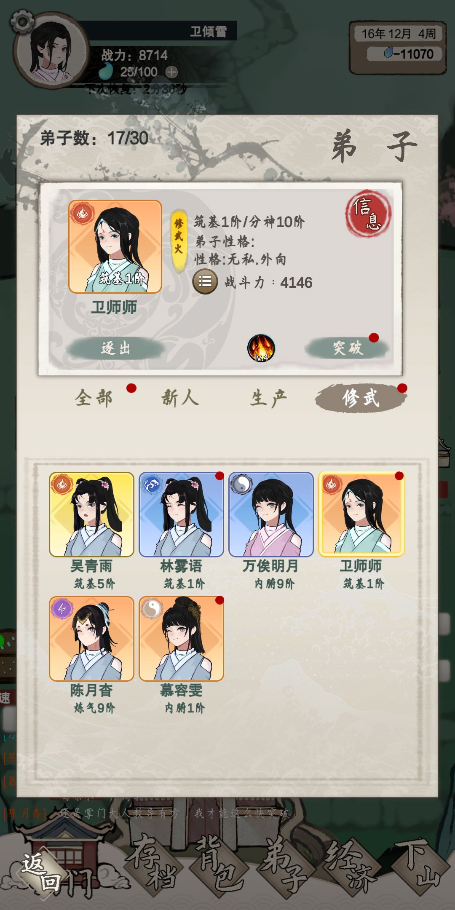Select the 全部 filter tab

94,398
